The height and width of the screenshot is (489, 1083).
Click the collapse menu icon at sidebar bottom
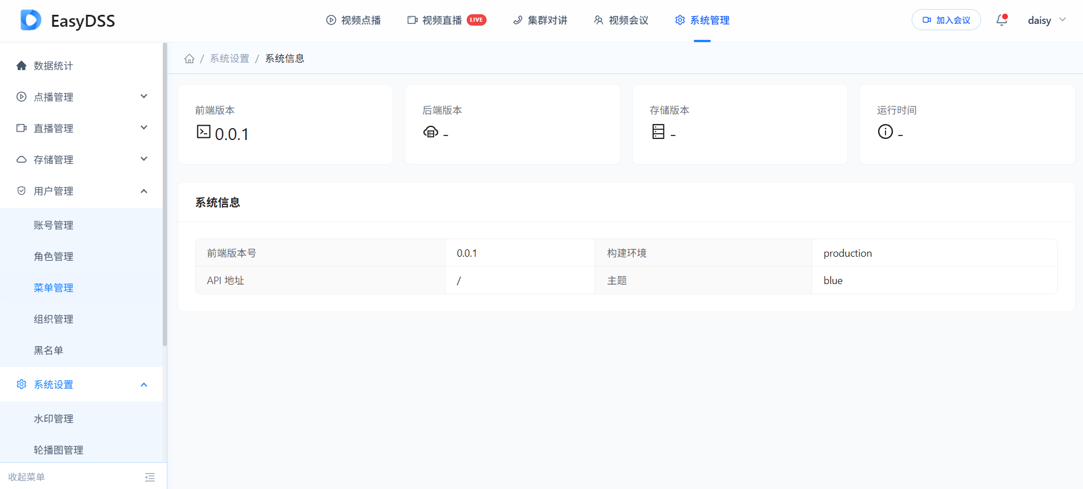point(150,477)
